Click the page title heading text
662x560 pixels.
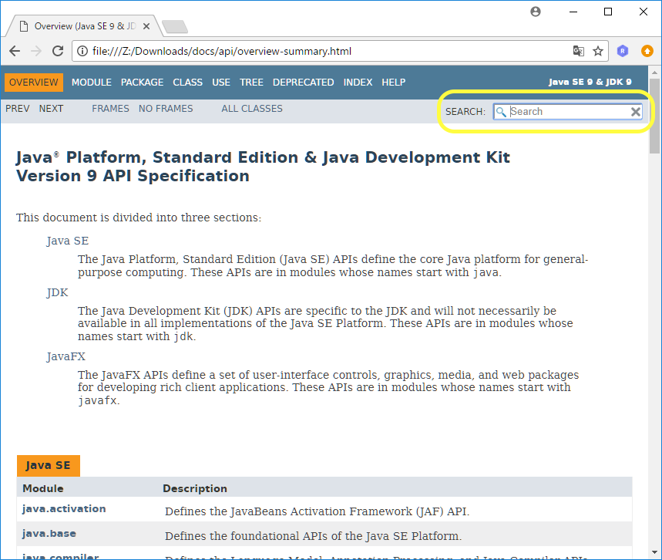coord(263,167)
